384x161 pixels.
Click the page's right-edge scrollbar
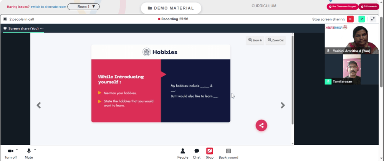coord(381,51)
